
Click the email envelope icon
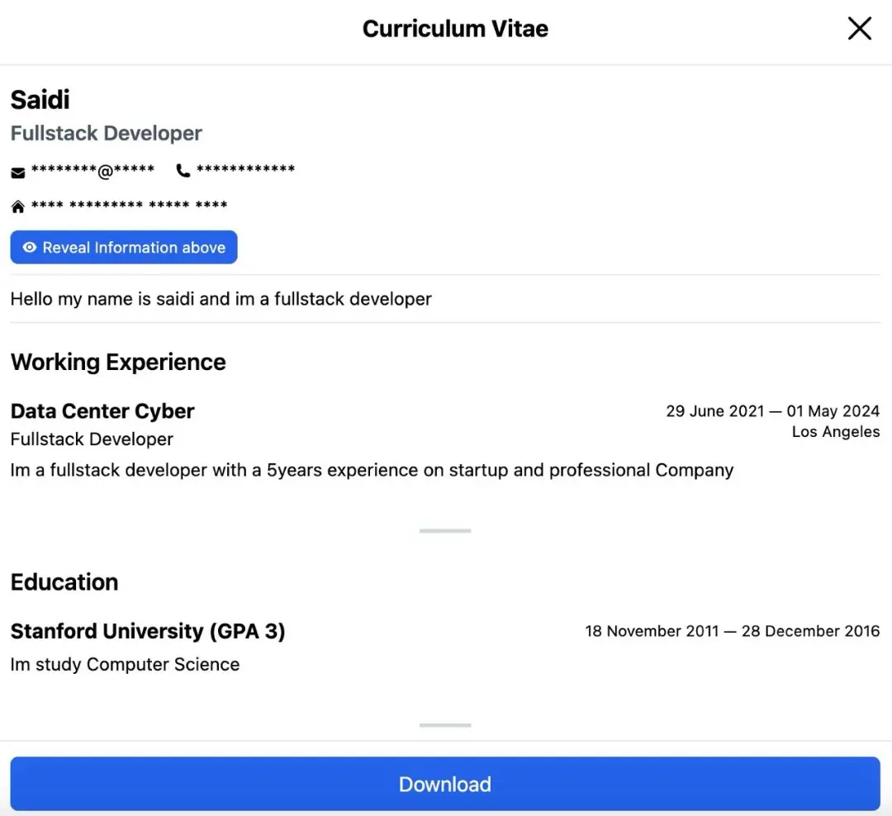click(x=18, y=173)
